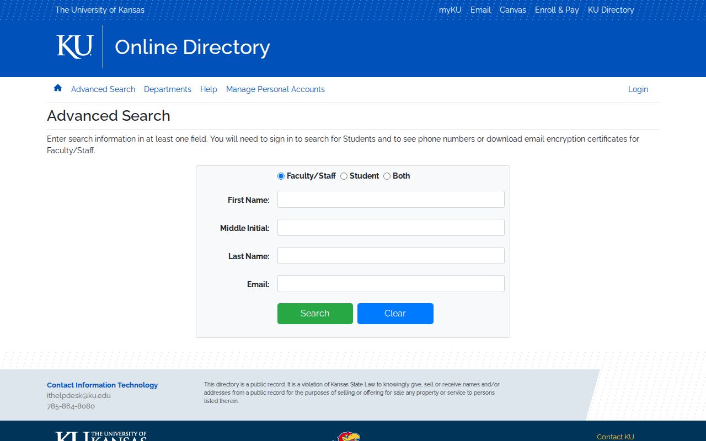This screenshot has width=706, height=441.
Task: Open the Canvas top link
Action: point(513,10)
